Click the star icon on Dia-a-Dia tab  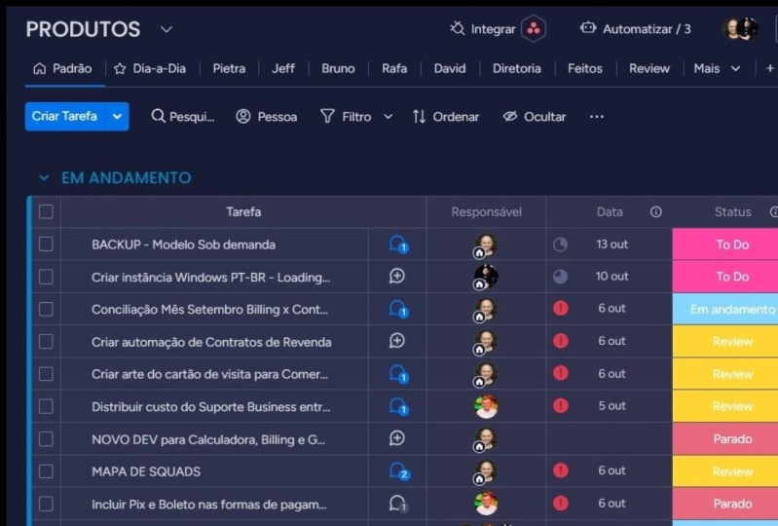[x=120, y=68]
